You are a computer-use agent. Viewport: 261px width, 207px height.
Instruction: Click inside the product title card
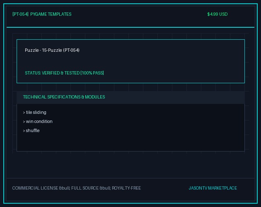click(x=130, y=61)
